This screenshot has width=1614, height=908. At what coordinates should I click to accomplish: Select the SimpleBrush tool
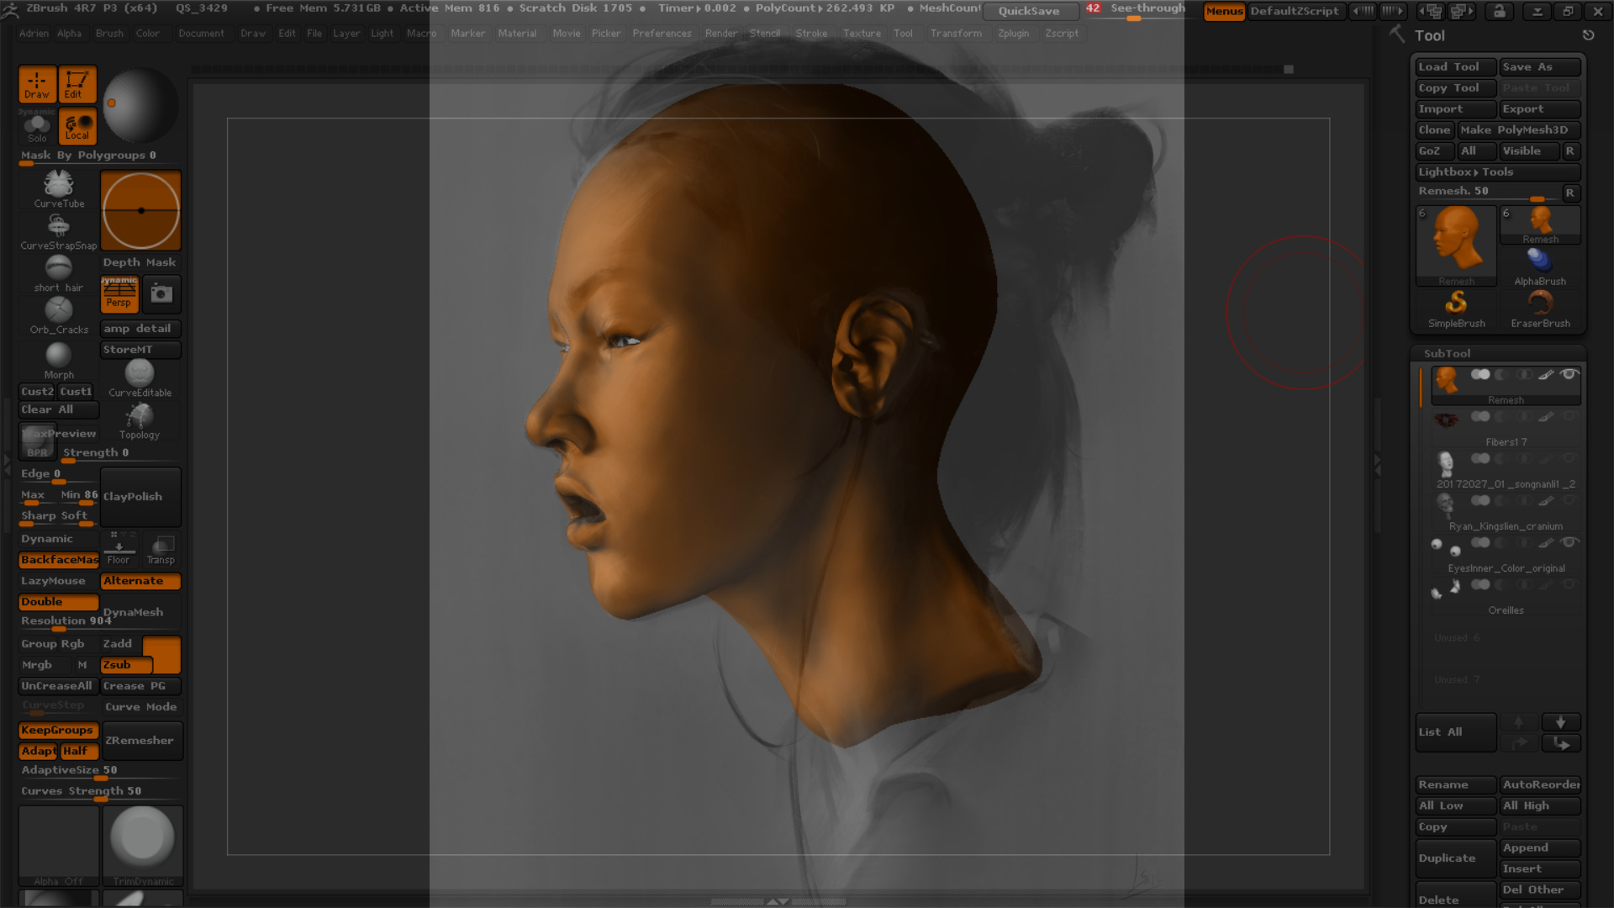coord(1456,309)
